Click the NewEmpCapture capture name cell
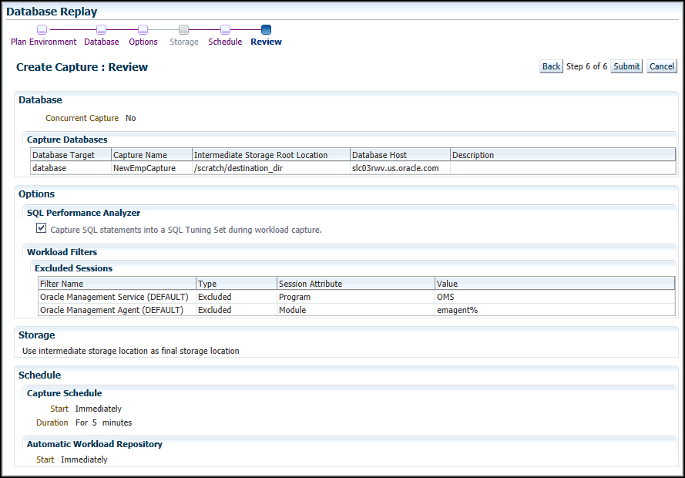 (x=145, y=168)
